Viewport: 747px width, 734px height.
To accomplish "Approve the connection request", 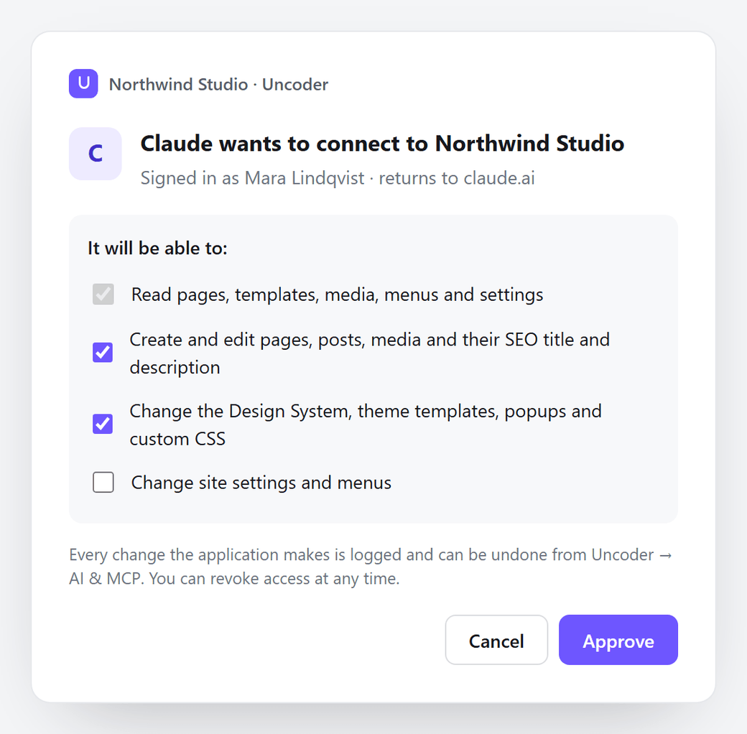I will [618, 640].
